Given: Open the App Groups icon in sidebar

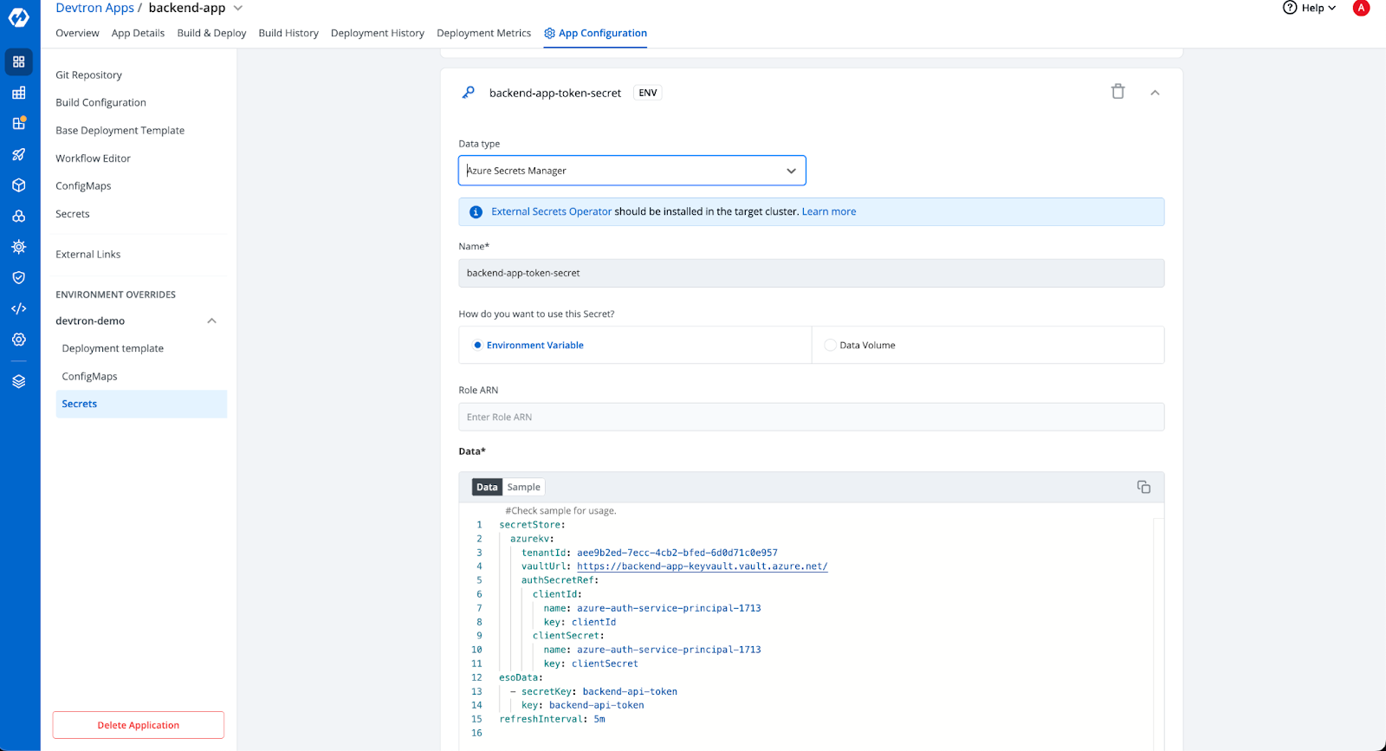Looking at the screenshot, I should pyautogui.click(x=19, y=93).
